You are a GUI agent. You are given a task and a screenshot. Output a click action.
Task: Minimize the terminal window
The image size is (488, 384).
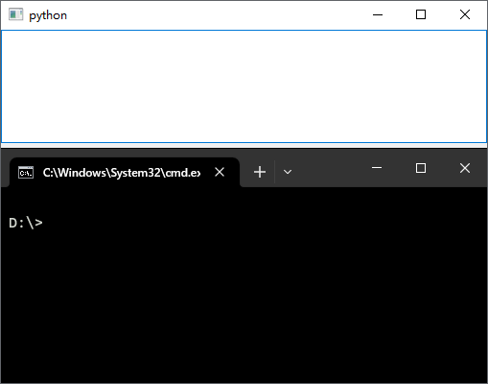click(377, 168)
